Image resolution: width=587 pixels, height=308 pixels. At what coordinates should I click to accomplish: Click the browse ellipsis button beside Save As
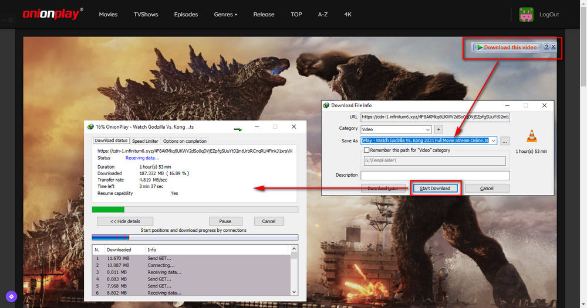click(505, 141)
